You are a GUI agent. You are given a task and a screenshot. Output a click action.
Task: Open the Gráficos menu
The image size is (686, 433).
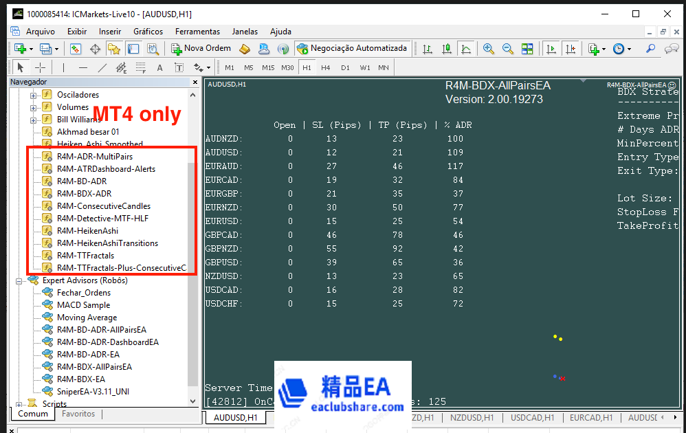click(148, 32)
